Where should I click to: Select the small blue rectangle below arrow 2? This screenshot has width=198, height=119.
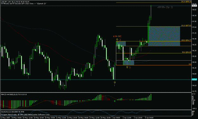click(121, 44)
